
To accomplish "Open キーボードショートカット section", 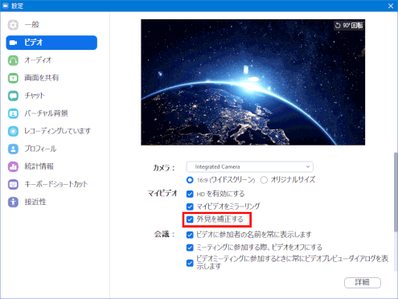I will coord(51,184).
